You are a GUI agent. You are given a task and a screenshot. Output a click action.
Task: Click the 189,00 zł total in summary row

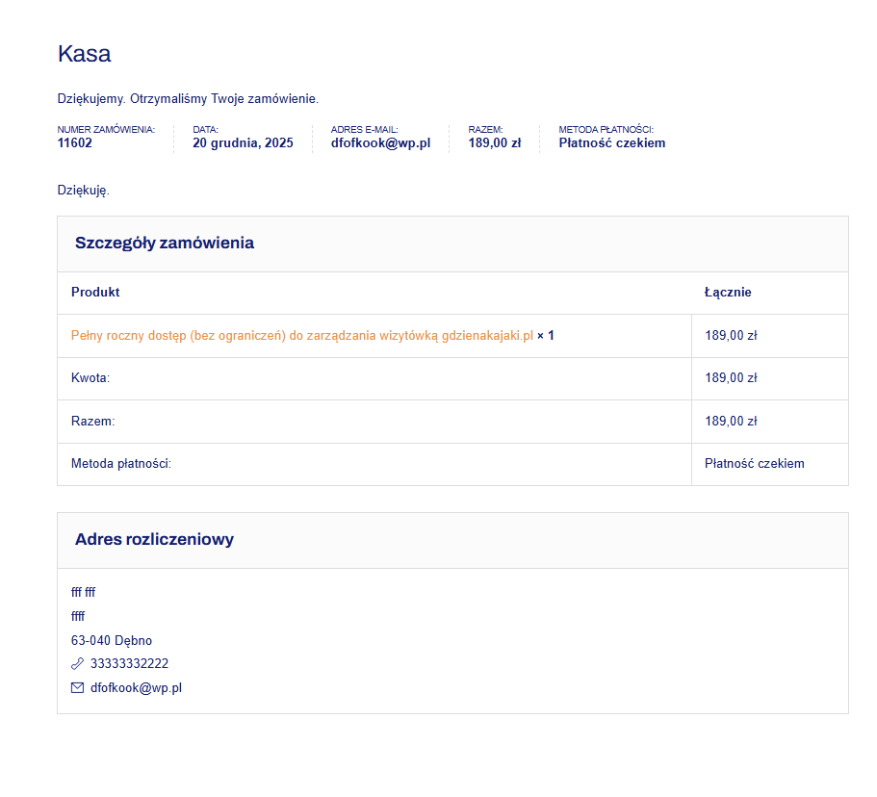[x=495, y=143]
